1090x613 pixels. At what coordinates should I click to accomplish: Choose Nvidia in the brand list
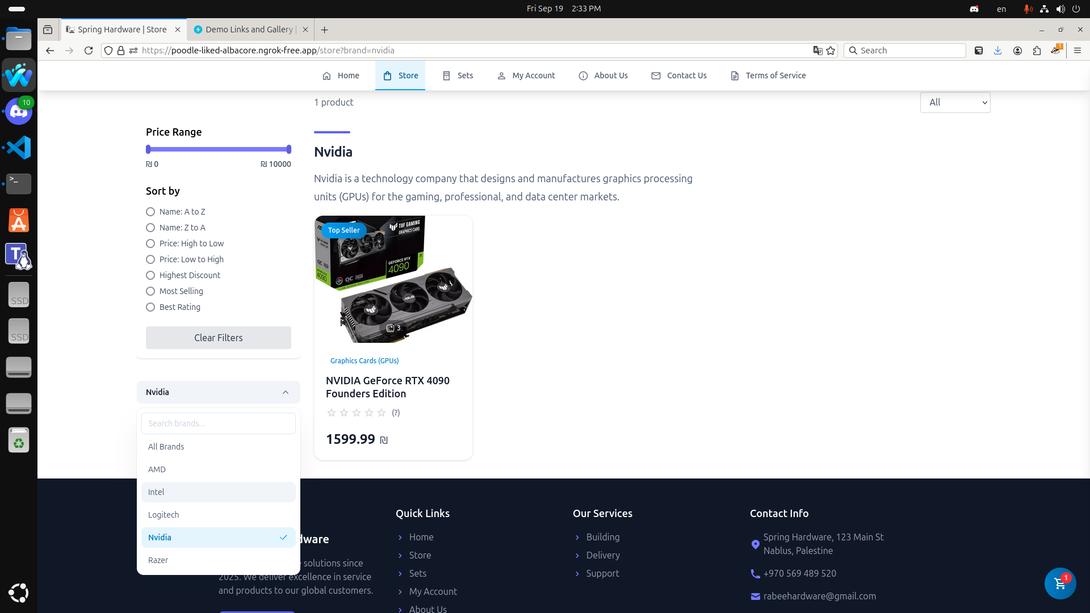point(219,538)
